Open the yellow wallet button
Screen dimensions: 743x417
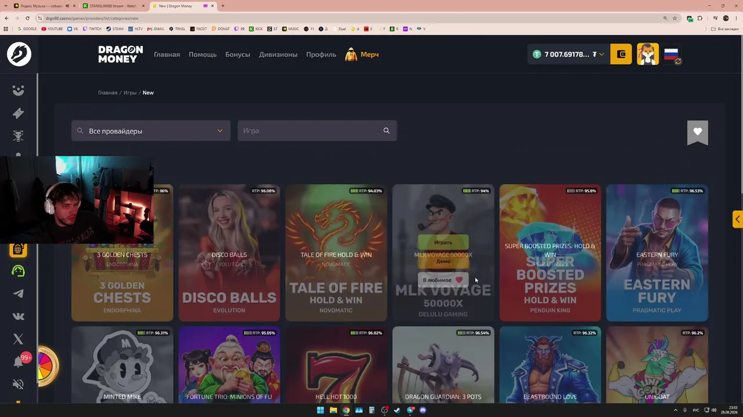tap(621, 54)
